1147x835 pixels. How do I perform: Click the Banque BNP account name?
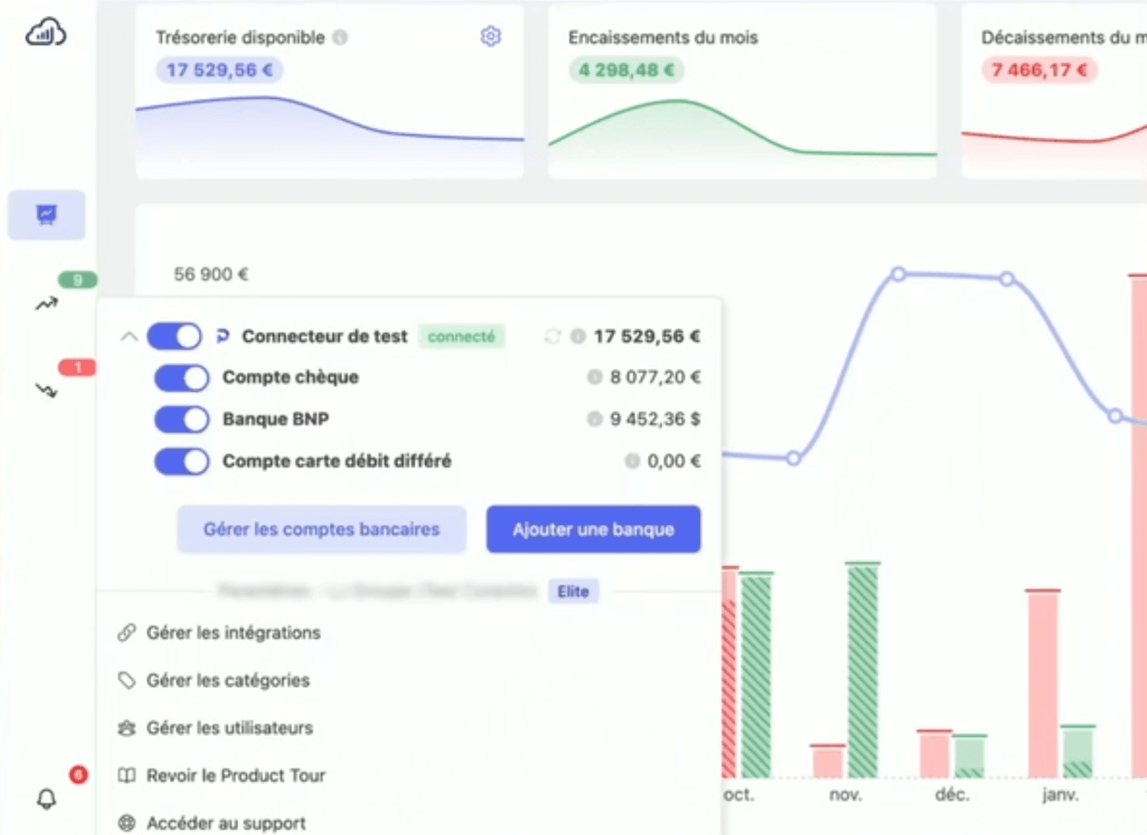click(x=276, y=419)
